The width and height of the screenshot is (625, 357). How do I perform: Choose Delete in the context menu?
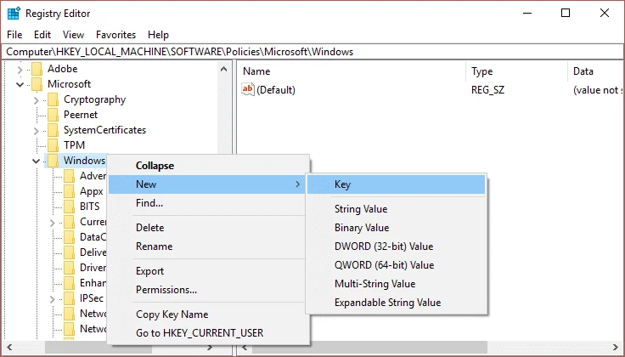209,227
